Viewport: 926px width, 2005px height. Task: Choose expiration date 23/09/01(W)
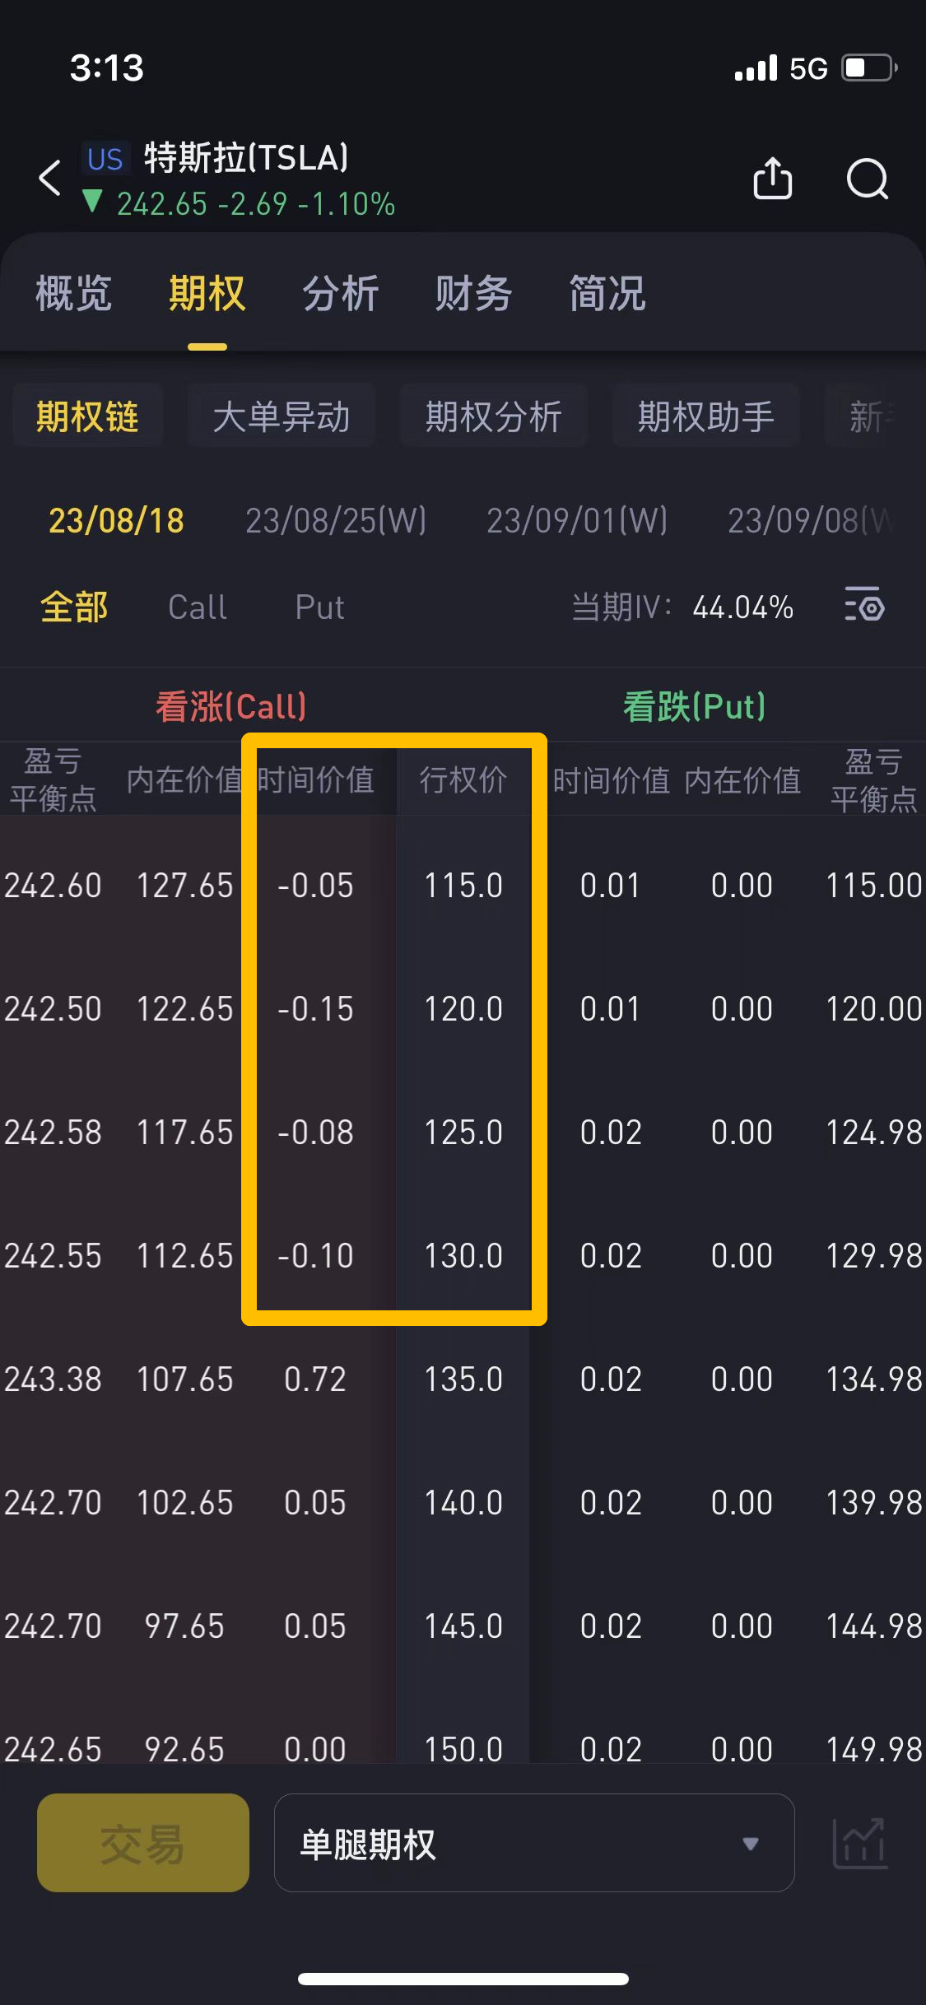[577, 520]
